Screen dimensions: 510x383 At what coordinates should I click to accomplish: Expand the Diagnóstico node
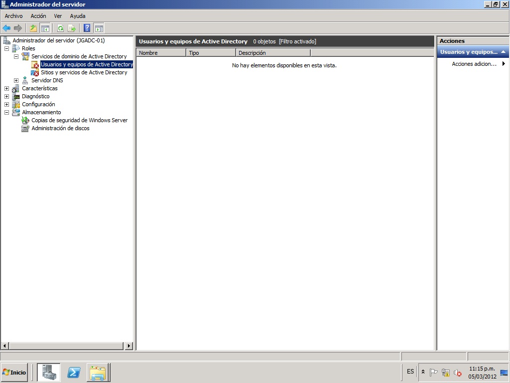pos(6,96)
